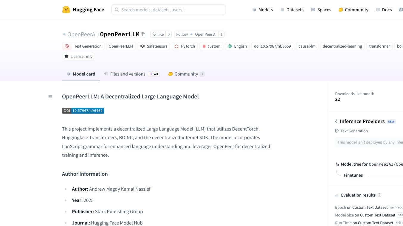Open Community in the top navigation bar
The width and height of the screenshot is (403, 226).
coord(354,10)
